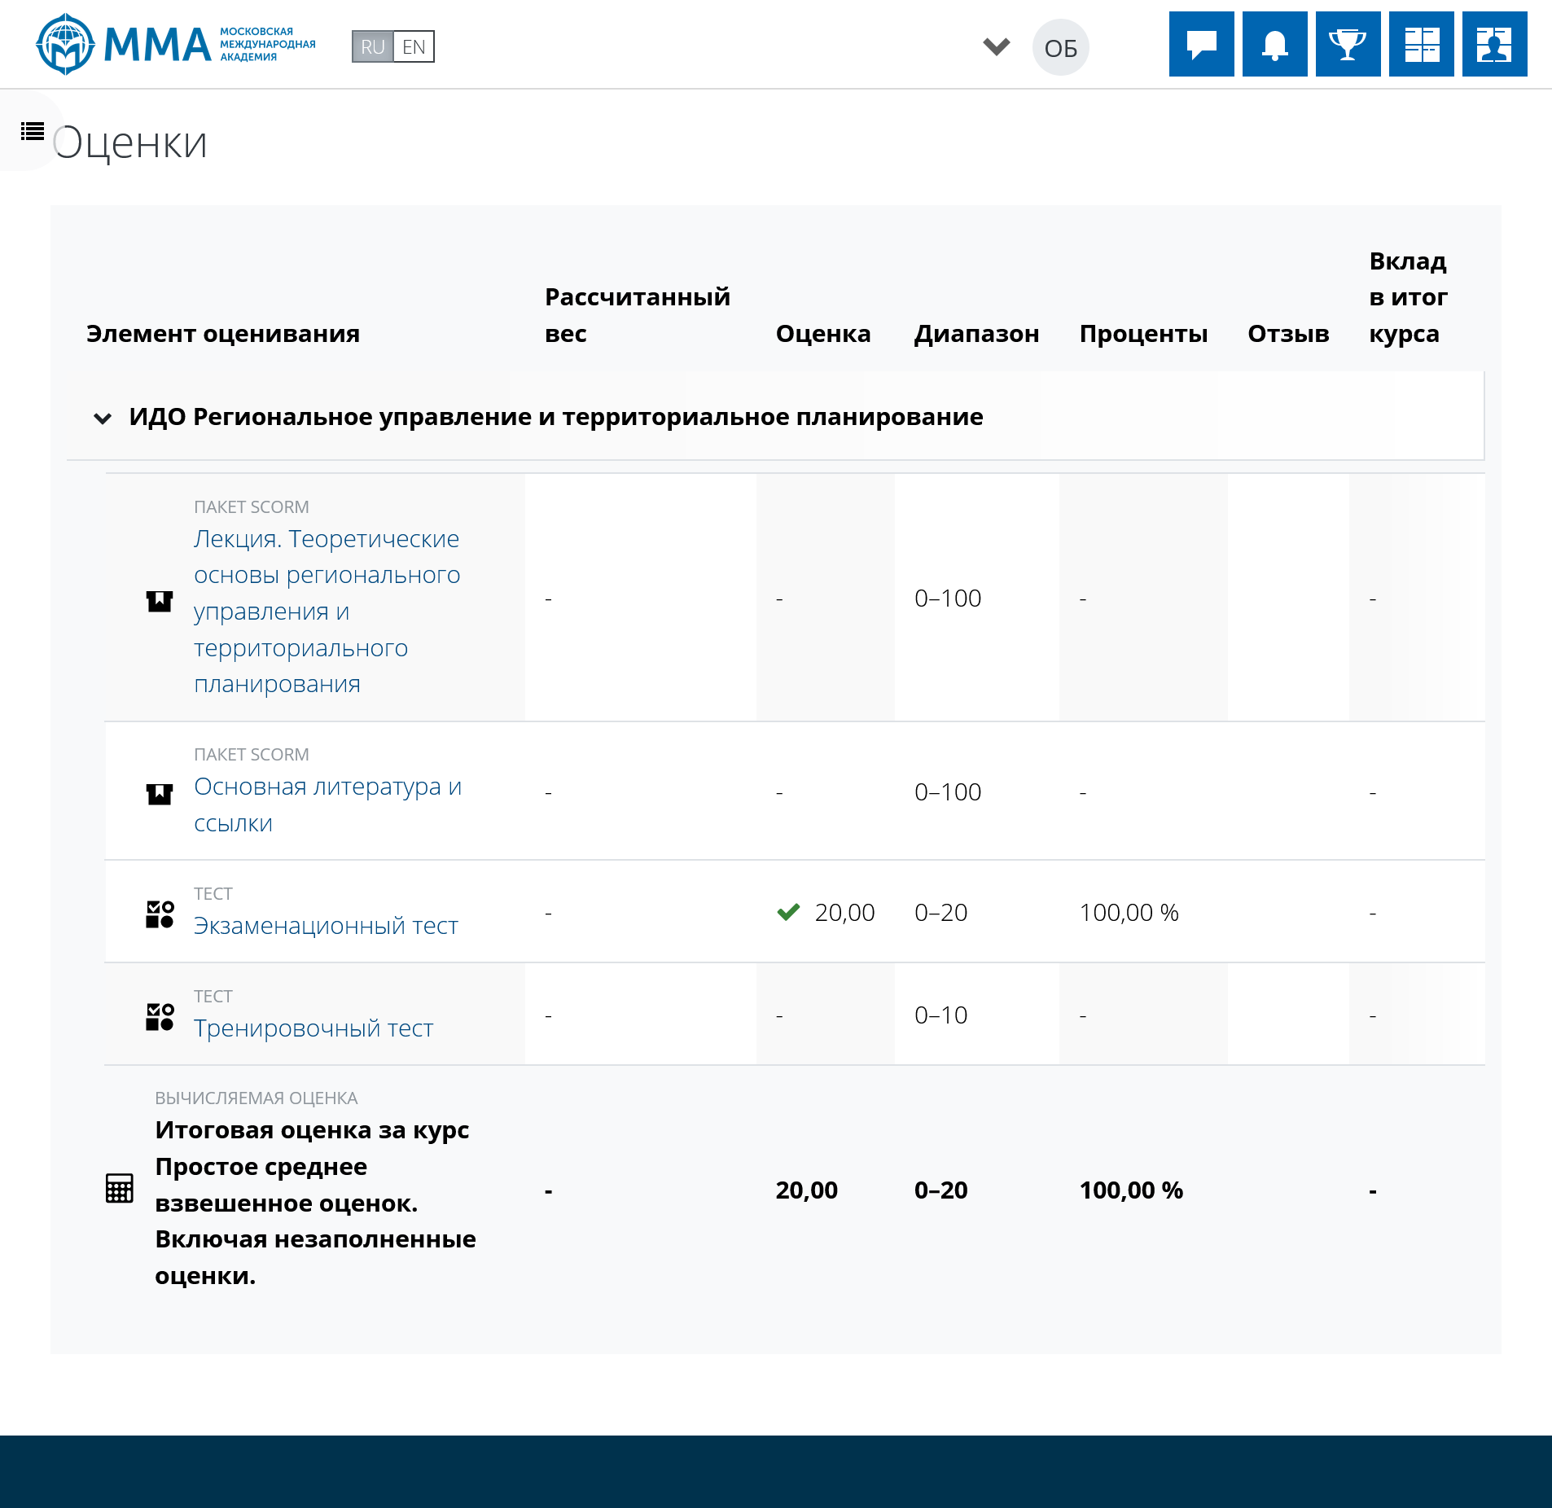This screenshot has width=1552, height=1508.
Task: Open the Экзаменационный тест link
Action: (326, 926)
